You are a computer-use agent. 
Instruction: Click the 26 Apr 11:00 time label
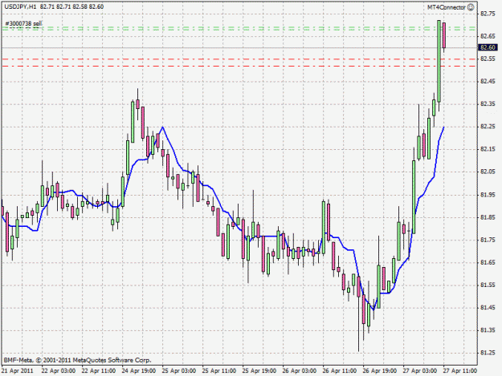[340, 370]
